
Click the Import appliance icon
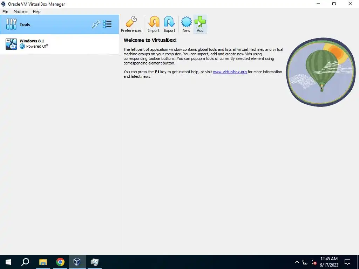[x=154, y=24]
